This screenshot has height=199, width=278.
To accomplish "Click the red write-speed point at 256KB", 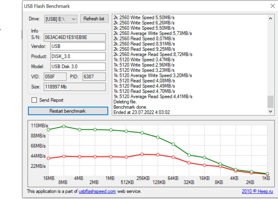I will (142, 154).
